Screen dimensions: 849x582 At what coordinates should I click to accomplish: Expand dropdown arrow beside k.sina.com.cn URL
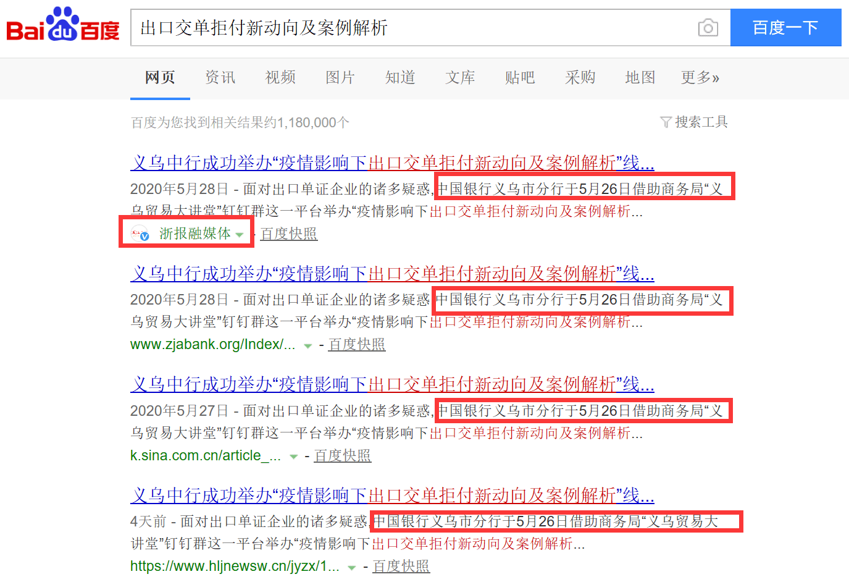point(294,457)
